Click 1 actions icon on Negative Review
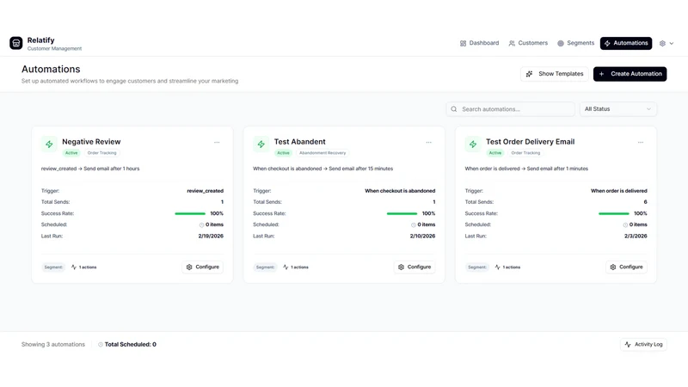Image resolution: width=688 pixels, height=387 pixels. pyautogui.click(x=74, y=267)
